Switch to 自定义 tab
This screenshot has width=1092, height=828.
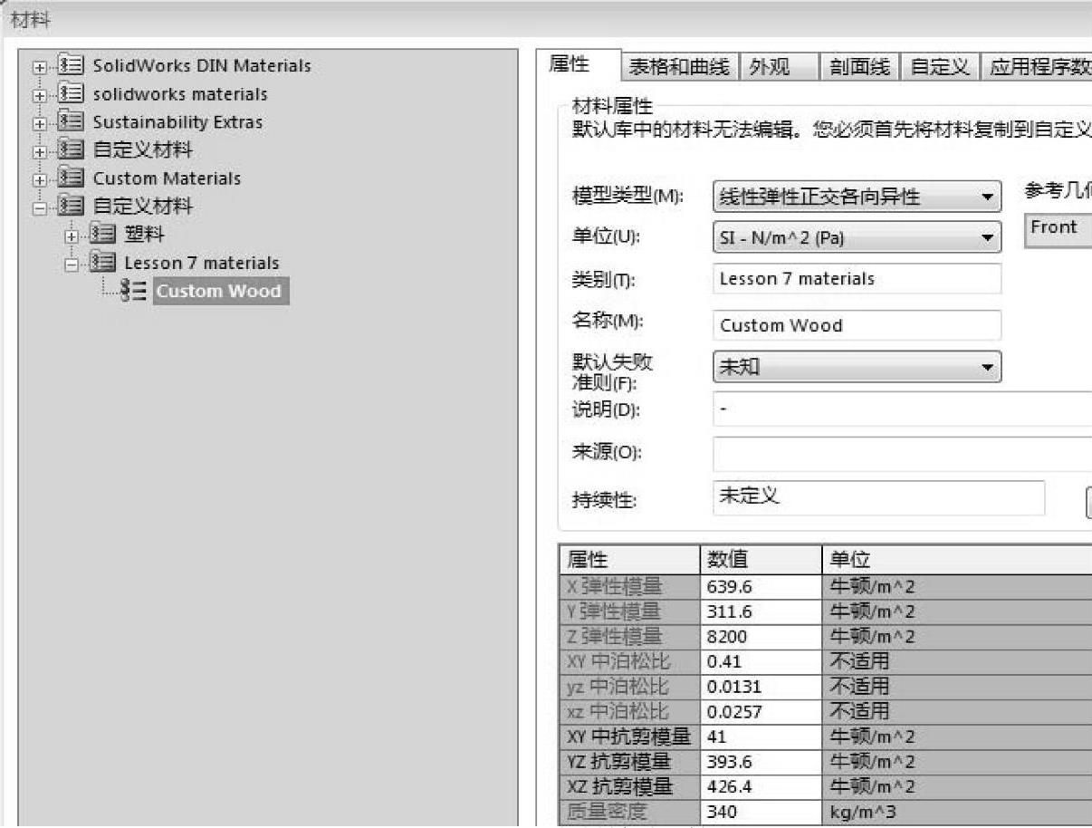click(939, 67)
